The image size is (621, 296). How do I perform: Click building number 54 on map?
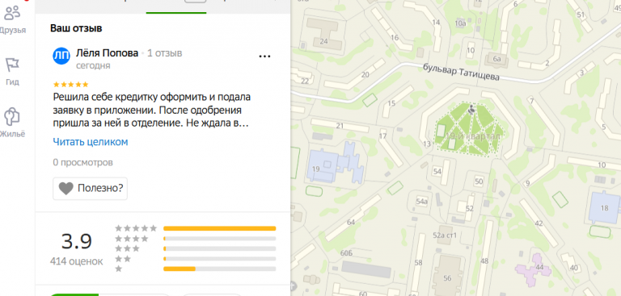pyautogui.click(x=437, y=171)
